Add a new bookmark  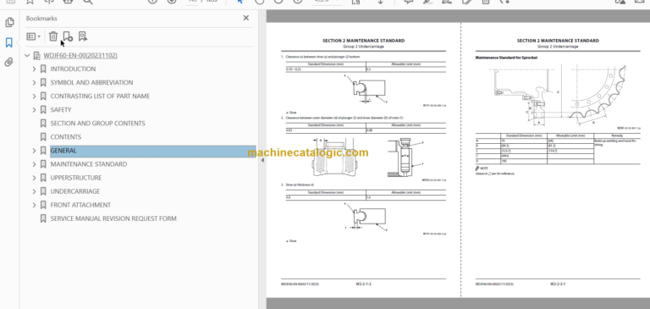pyautogui.click(x=68, y=36)
